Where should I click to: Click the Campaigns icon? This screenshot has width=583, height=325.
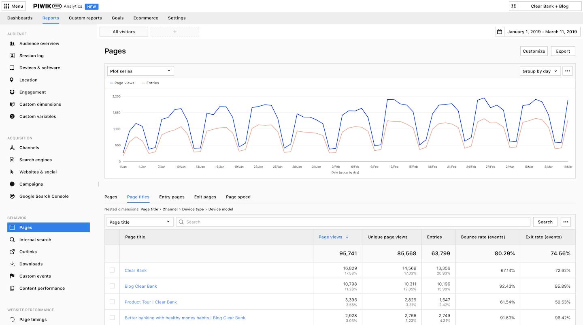[12, 184]
